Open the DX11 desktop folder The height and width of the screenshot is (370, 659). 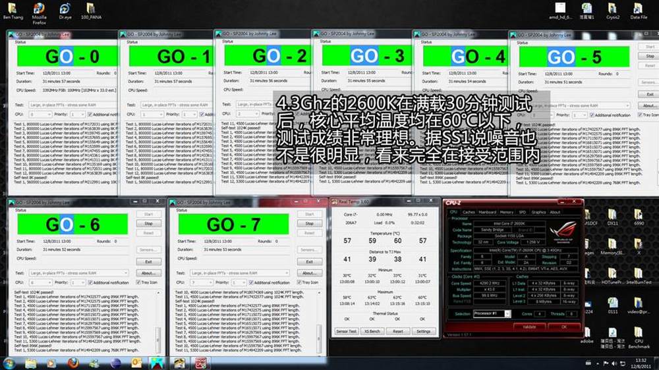(613, 217)
